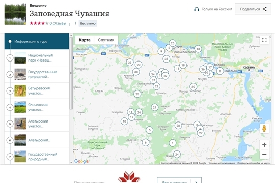Click the Поделиться share button

[253, 9]
